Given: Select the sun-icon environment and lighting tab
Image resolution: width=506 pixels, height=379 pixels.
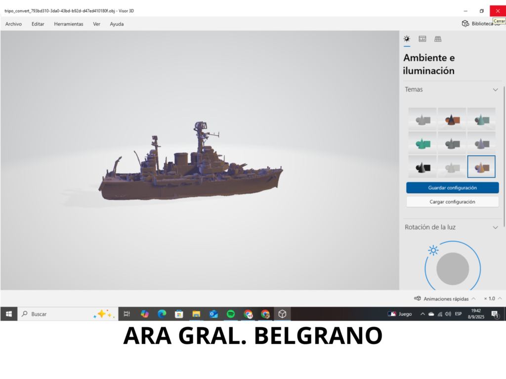Looking at the screenshot, I should pos(407,39).
